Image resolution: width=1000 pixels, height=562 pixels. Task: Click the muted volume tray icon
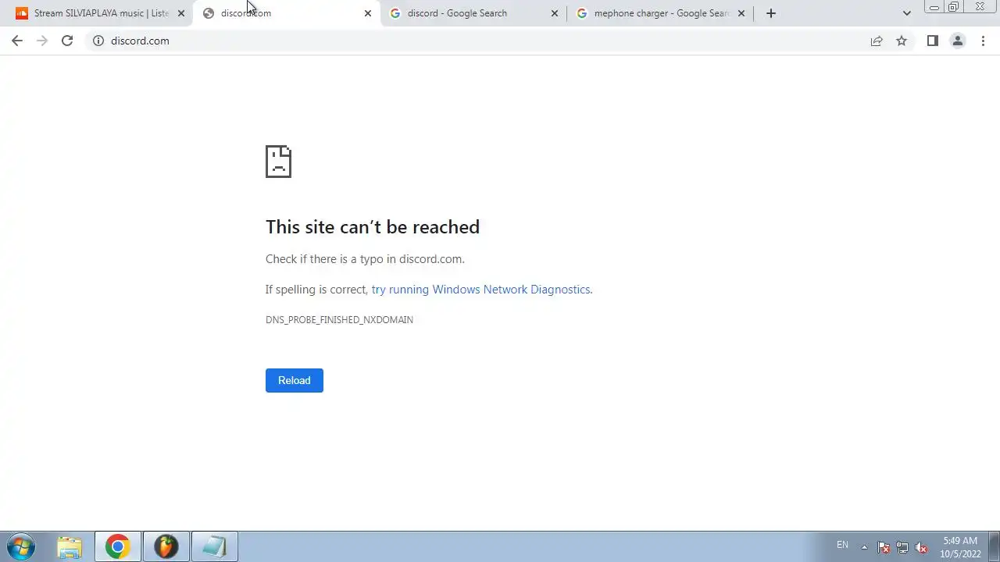tap(921, 547)
